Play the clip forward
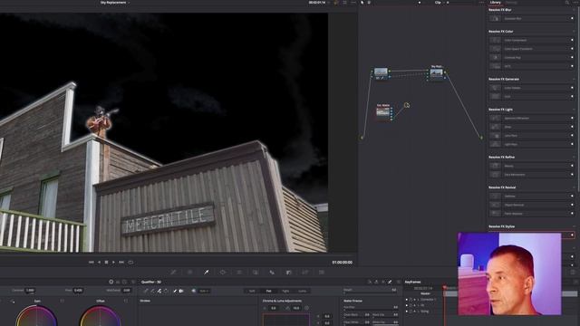Image resolution: width=580 pixels, height=326 pixels. [x=113, y=262]
